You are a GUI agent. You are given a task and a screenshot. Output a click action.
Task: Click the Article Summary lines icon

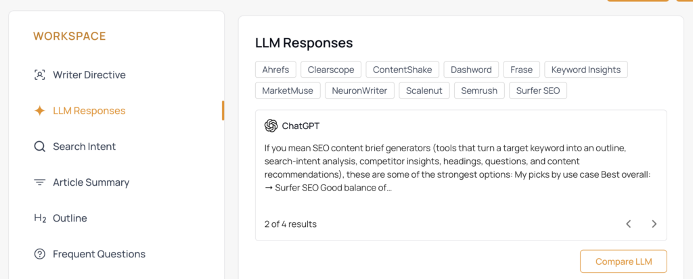(40, 182)
